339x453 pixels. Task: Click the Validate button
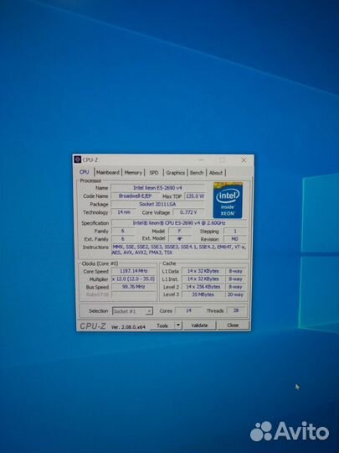tap(199, 325)
